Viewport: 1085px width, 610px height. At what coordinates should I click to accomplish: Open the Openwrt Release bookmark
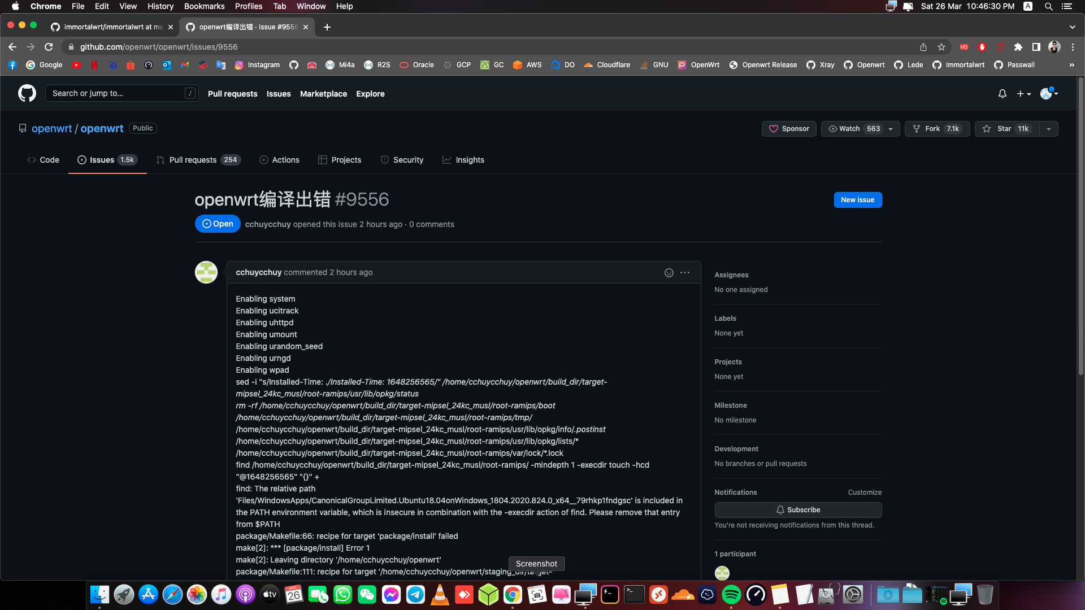(x=763, y=65)
